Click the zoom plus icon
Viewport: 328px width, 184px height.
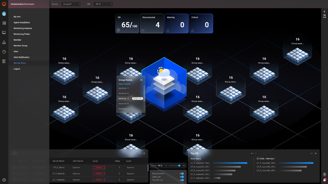(184, 165)
